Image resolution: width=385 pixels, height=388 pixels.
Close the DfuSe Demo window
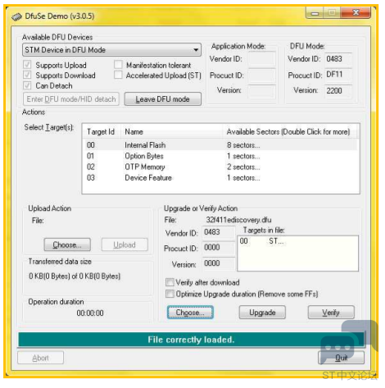pyautogui.click(x=356, y=12)
